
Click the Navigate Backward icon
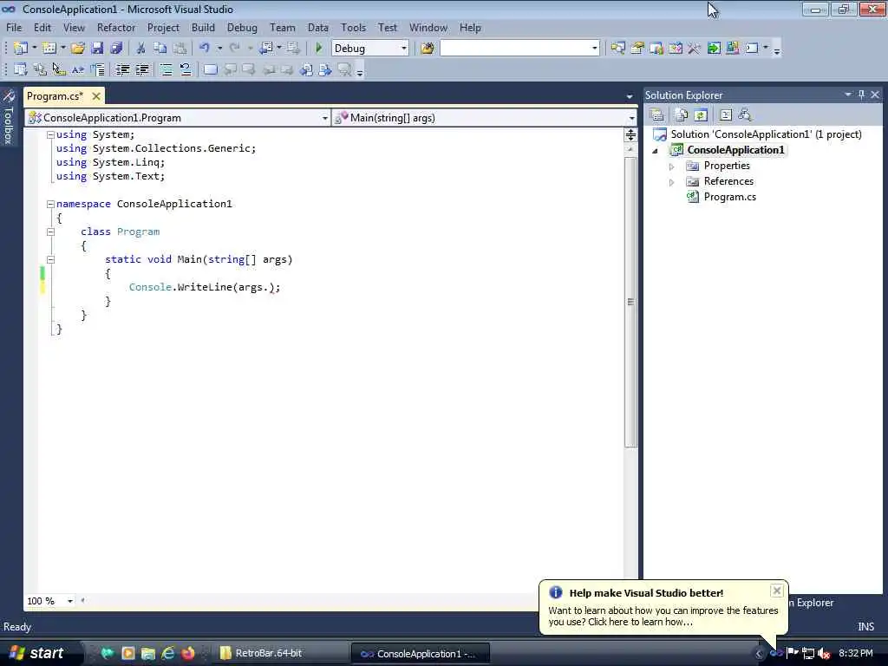coord(265,49)
